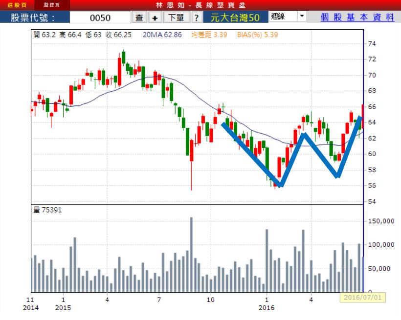The image size is (401, 320).
Task: Click the time axis month label 10
Action: point(210,300)
